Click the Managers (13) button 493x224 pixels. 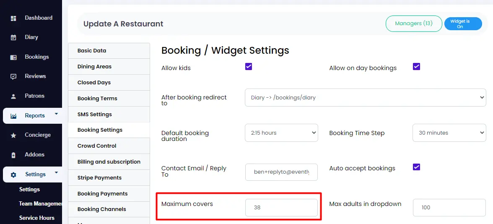pyautogui.click(x=414, y=23)
